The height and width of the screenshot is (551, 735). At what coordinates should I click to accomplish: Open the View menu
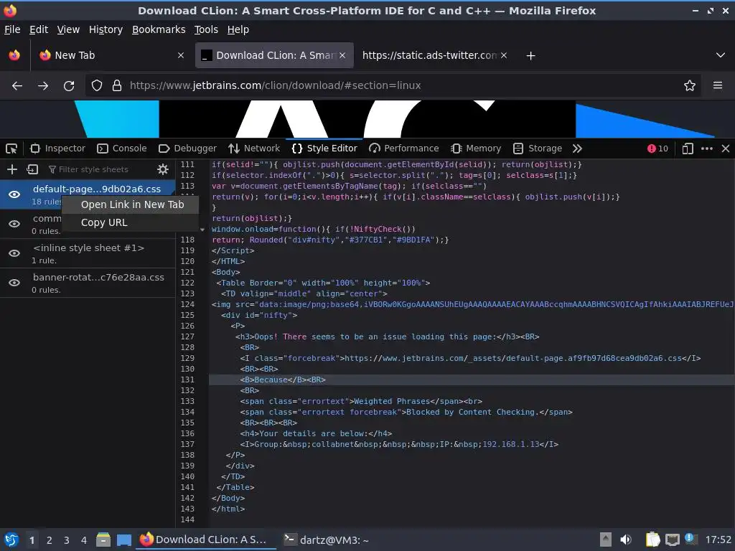tap(68, 29)
